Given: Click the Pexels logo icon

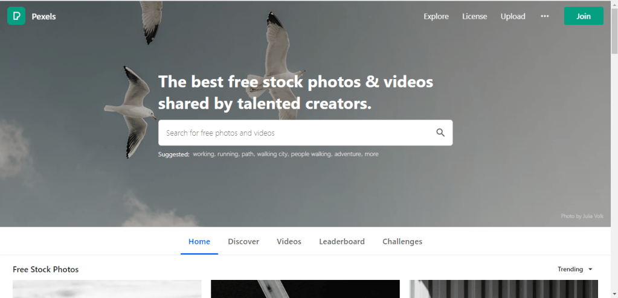Looking at the screenshot, I should coord(16,16).
